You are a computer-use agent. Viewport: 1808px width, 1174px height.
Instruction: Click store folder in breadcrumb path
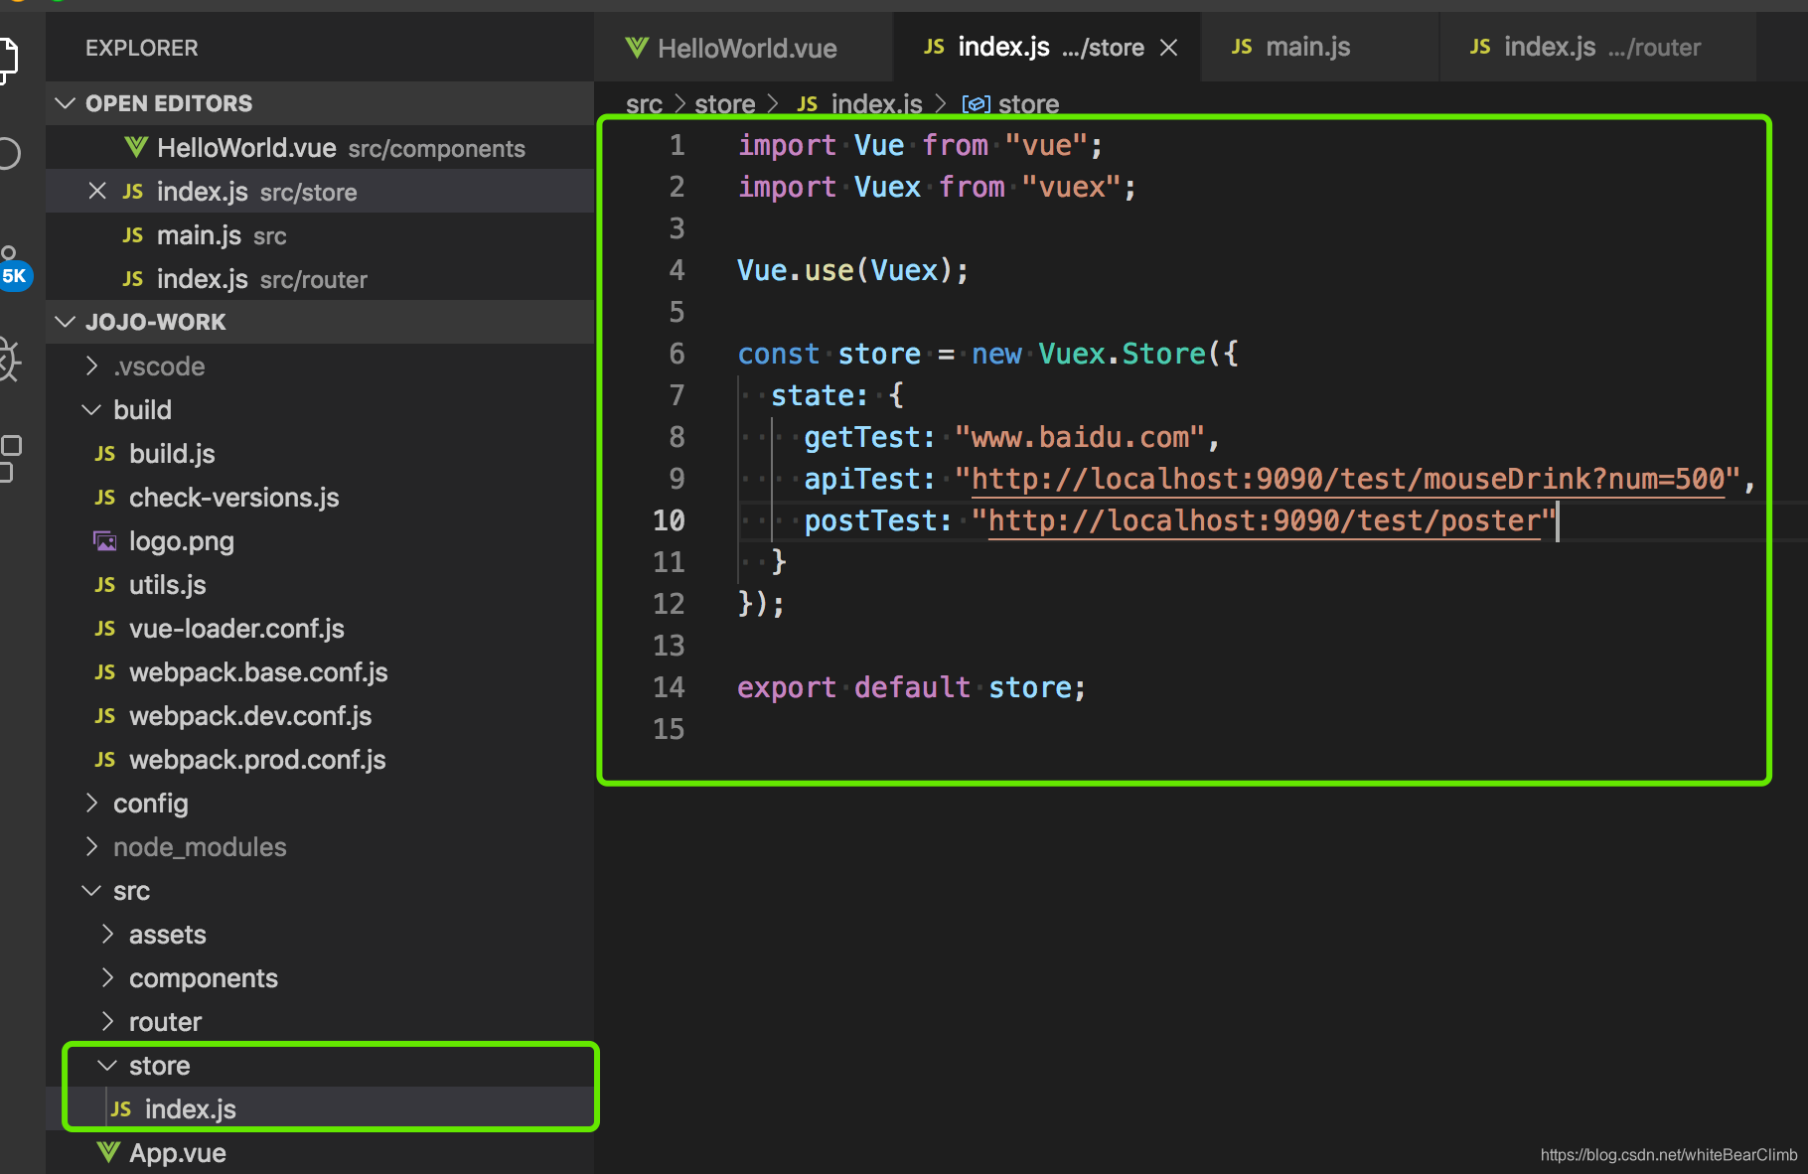pyautogui.click(x=724, y=104)
